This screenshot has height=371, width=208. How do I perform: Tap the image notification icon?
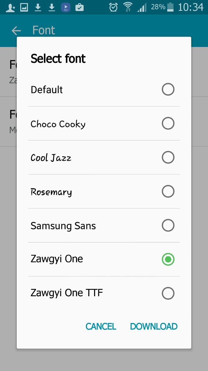pos(24,7)
